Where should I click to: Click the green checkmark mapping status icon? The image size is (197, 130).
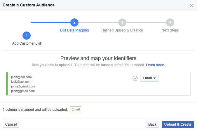click(x=135, y=78)
